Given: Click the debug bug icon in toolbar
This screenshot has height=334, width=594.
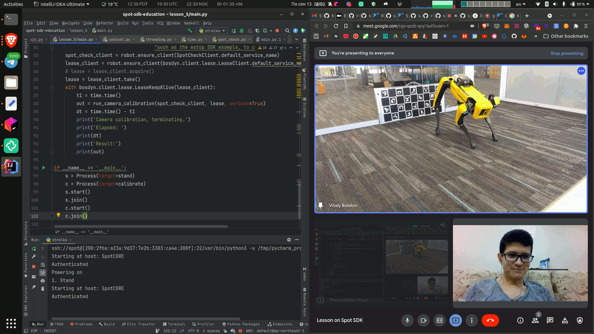Looking at the screenshot, I should 242,31.
